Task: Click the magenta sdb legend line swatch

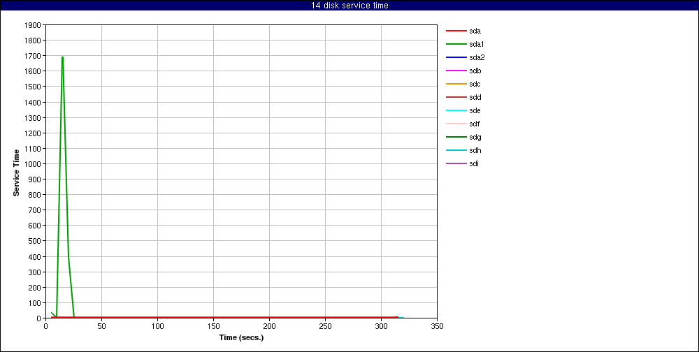Action: pos(456,71)
